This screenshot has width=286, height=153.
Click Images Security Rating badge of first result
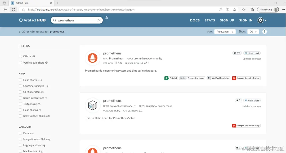click(246, 78)
